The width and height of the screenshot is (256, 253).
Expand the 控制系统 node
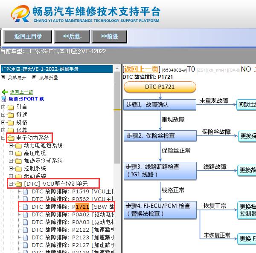(11, 168)
